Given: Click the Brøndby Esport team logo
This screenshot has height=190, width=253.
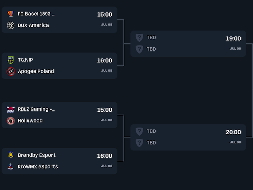Looking at the screenshot, I should [x=11, y=155].
